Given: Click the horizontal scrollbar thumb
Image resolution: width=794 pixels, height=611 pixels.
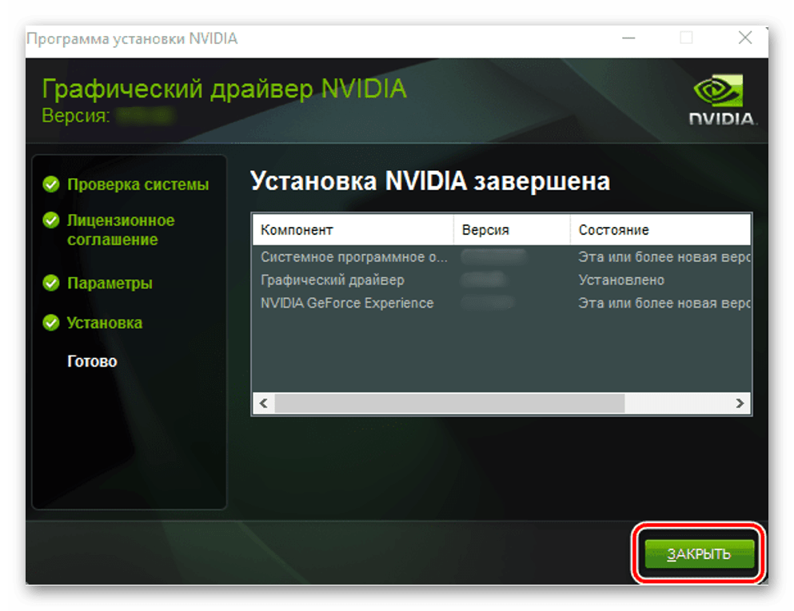Looking at the screenshot, I should [x=449, y=403].
